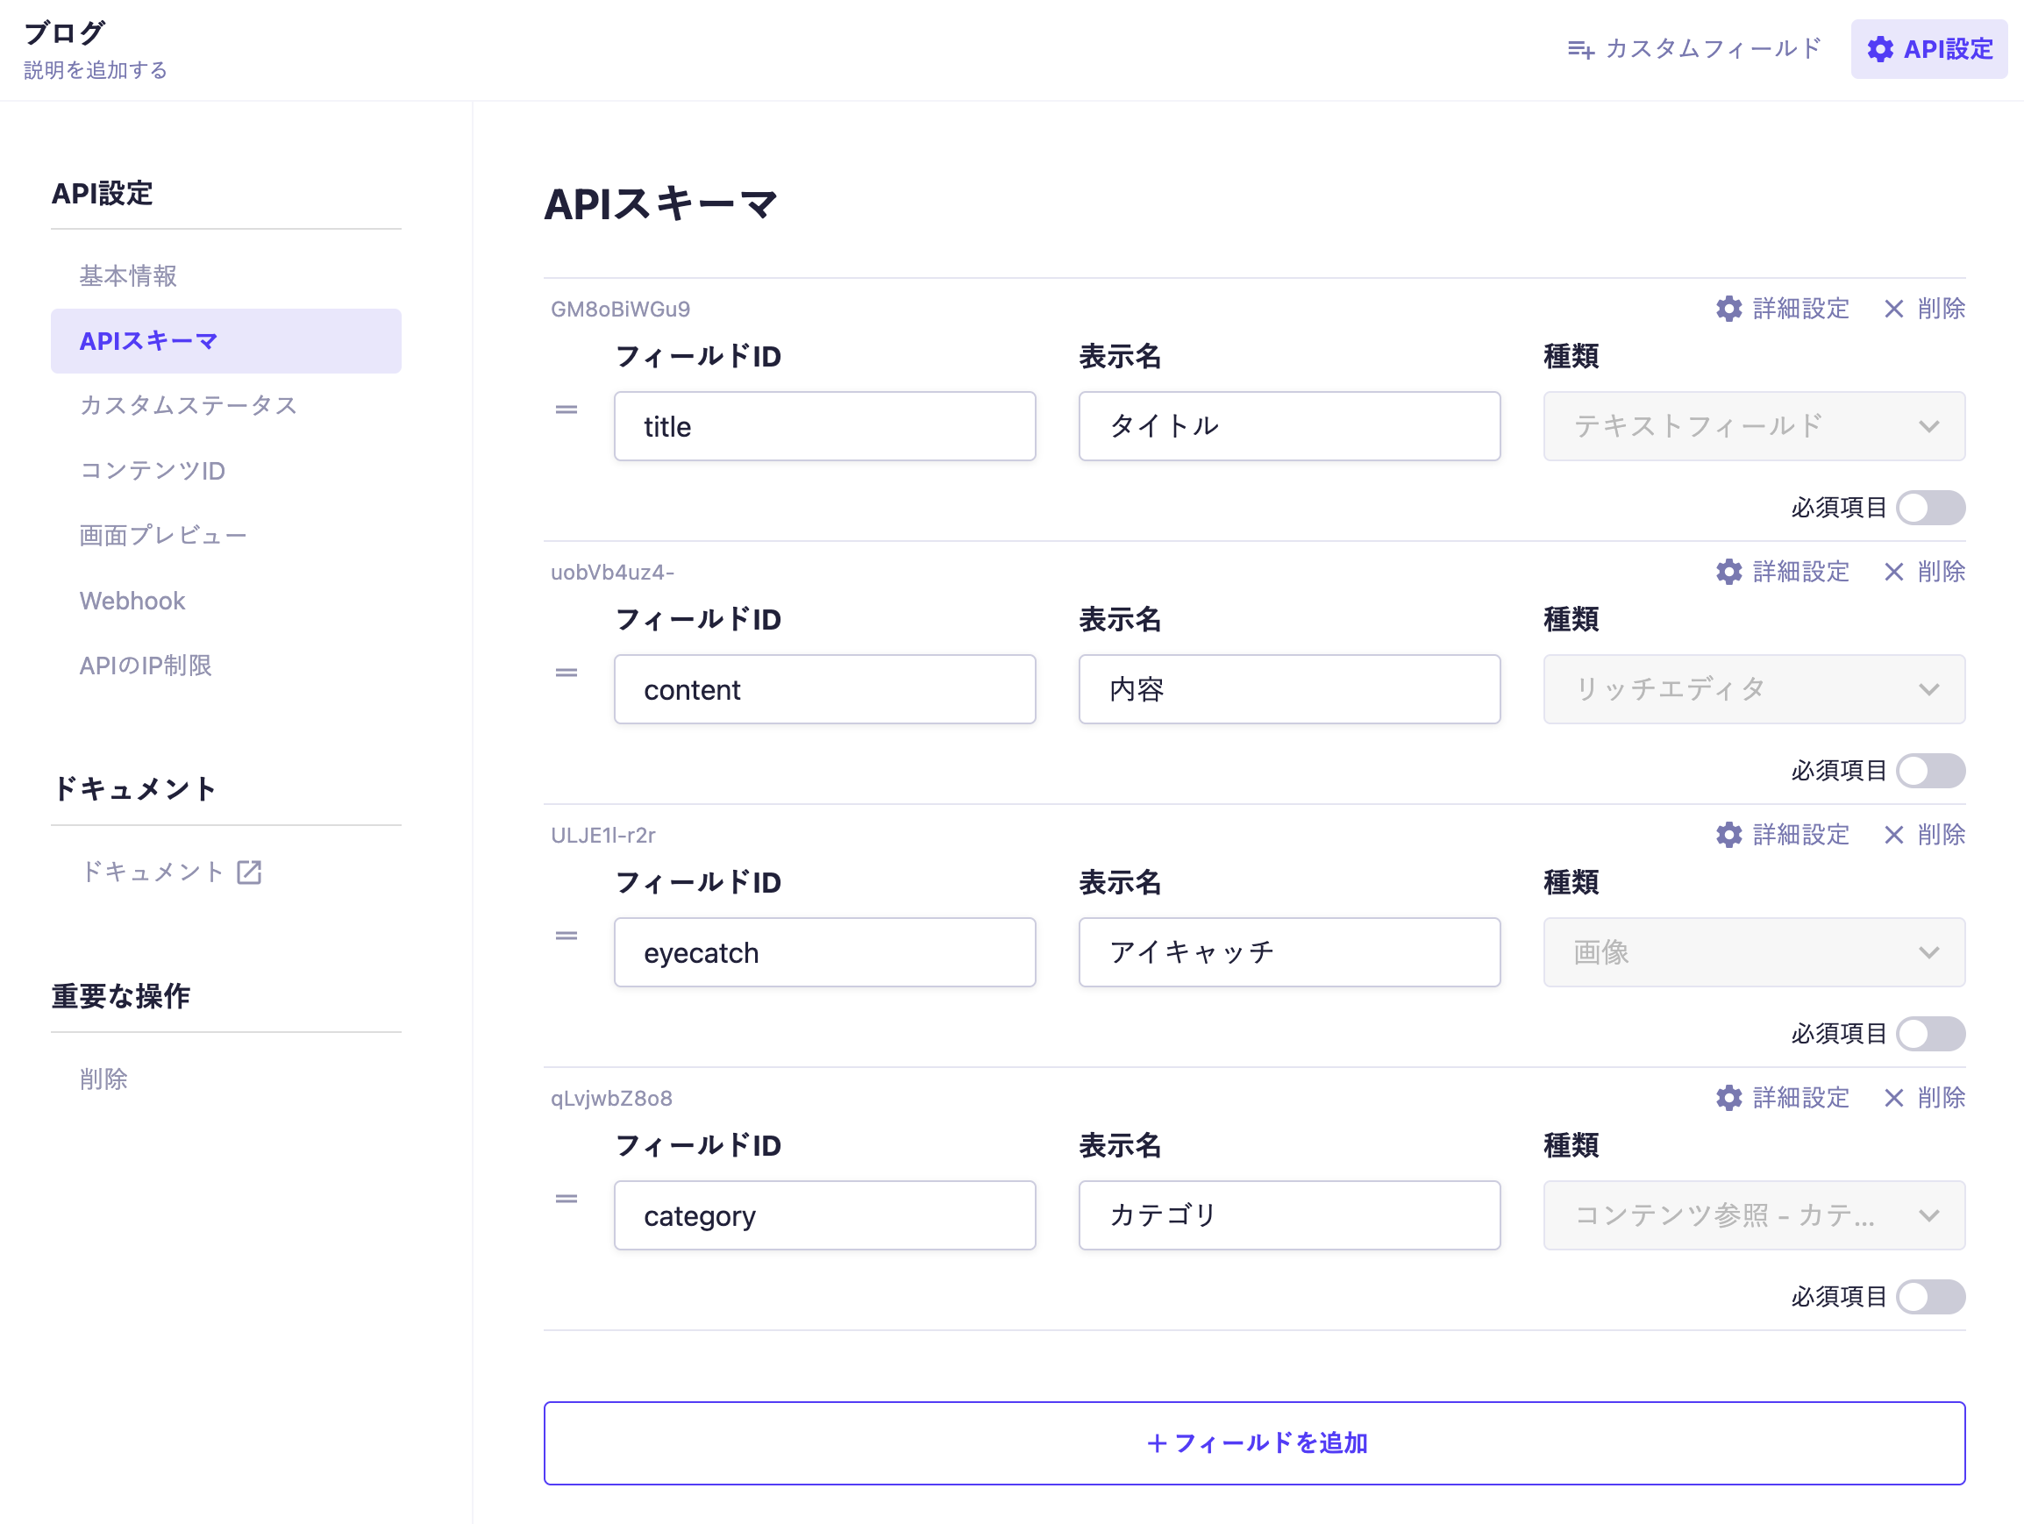Click the ＋フィールドを追加 button

click(x=1253, y=1442)
